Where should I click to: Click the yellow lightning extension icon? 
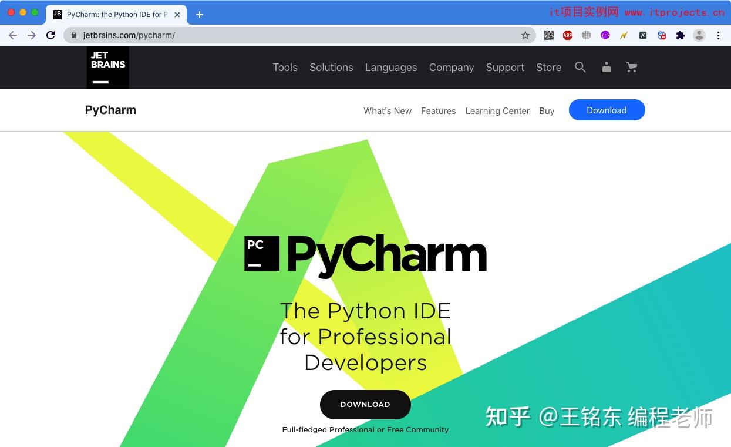point(624,35)
